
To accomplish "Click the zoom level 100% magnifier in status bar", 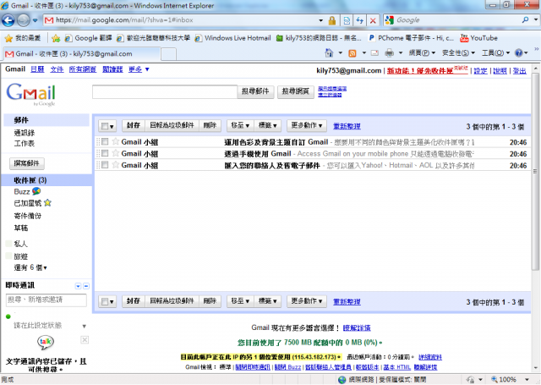I will 495,379.
